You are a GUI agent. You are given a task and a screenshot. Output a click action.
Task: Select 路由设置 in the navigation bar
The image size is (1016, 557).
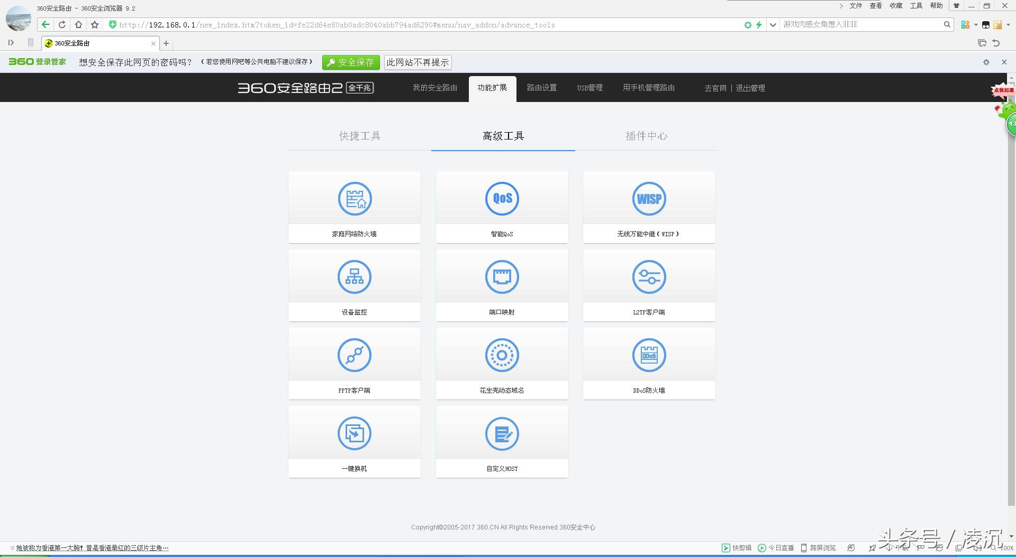541,88
